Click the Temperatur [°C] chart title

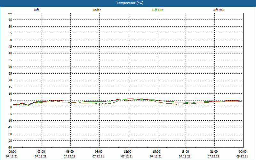pos(130,3)
